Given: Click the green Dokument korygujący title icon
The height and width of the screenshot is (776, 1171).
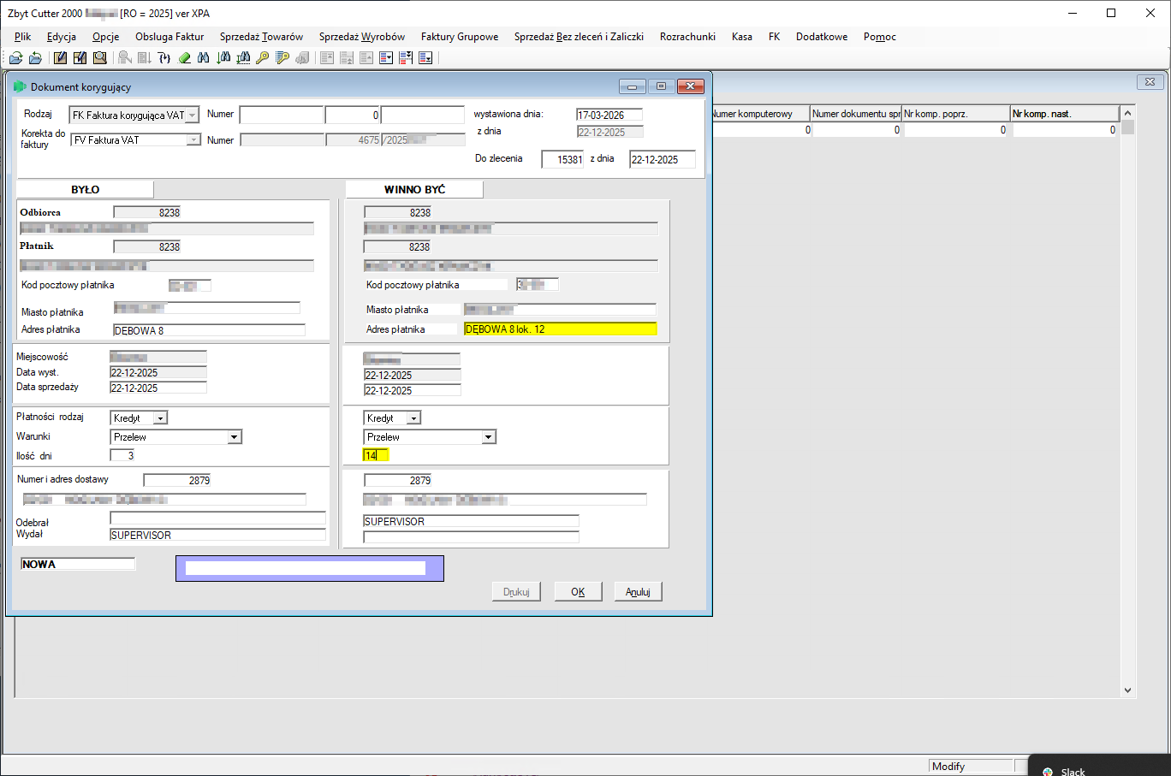Looking at the screenshot, I should click(20, 86).
